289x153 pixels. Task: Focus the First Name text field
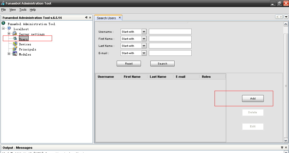click(170, 39)
